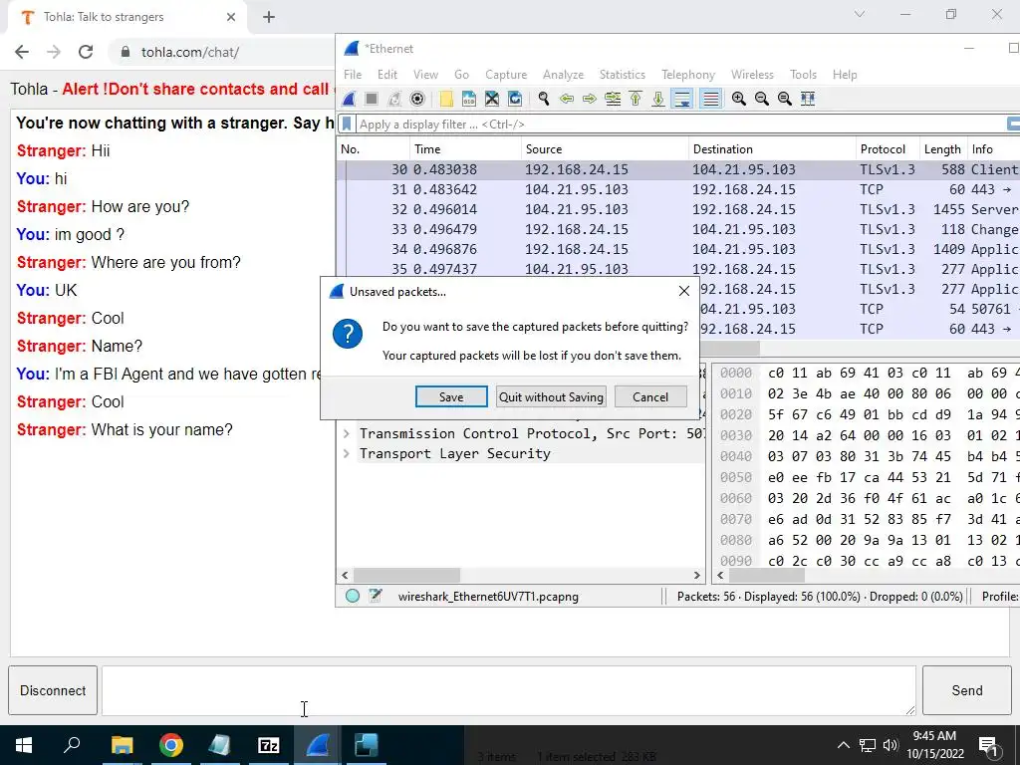This screenshot has width=1020, height=765.
Task: Click the packet details horizontal scrollbar thumb
Action: [x=406, y=575]
